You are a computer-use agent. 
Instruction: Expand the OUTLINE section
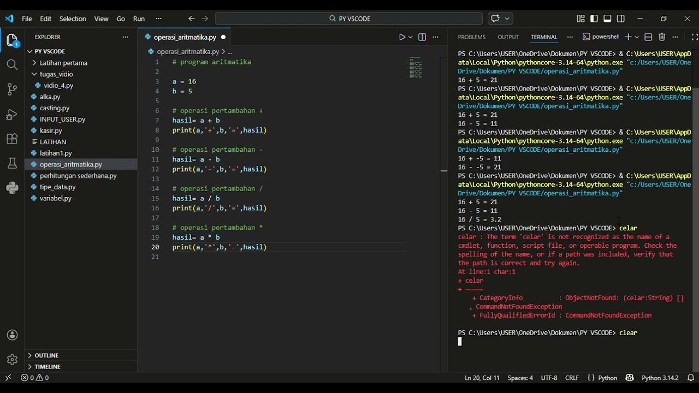click(x=81, y=355)
